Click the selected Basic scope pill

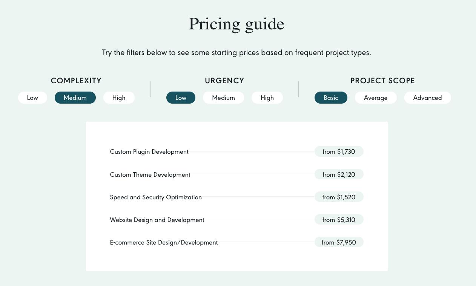point(331,98)
